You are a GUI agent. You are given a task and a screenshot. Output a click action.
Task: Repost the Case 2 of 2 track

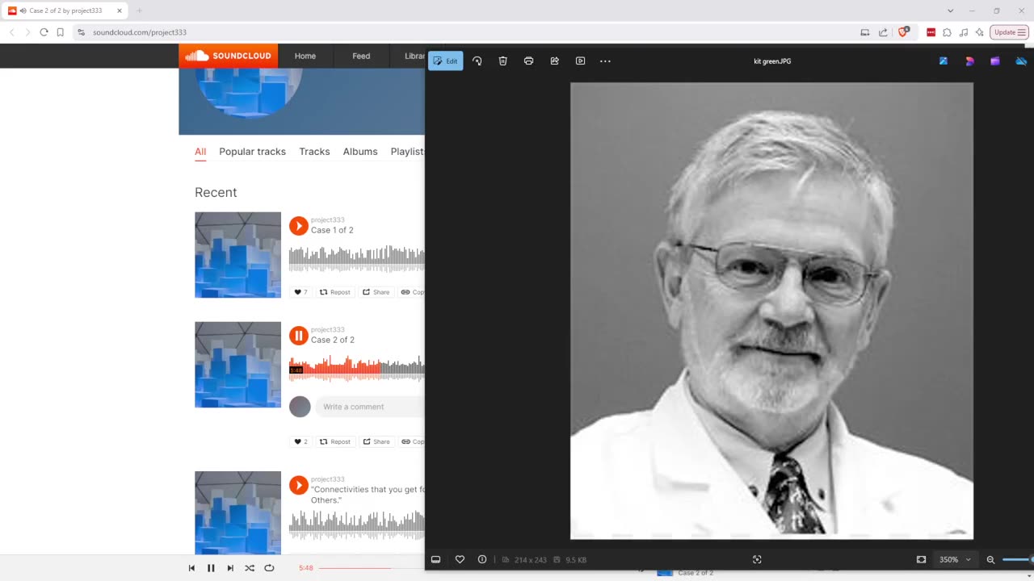(x=335, y=441)
